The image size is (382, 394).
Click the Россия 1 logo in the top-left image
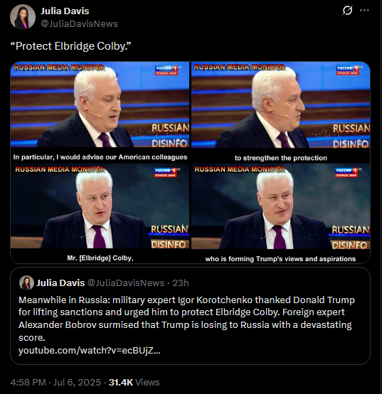click(166, 70)
